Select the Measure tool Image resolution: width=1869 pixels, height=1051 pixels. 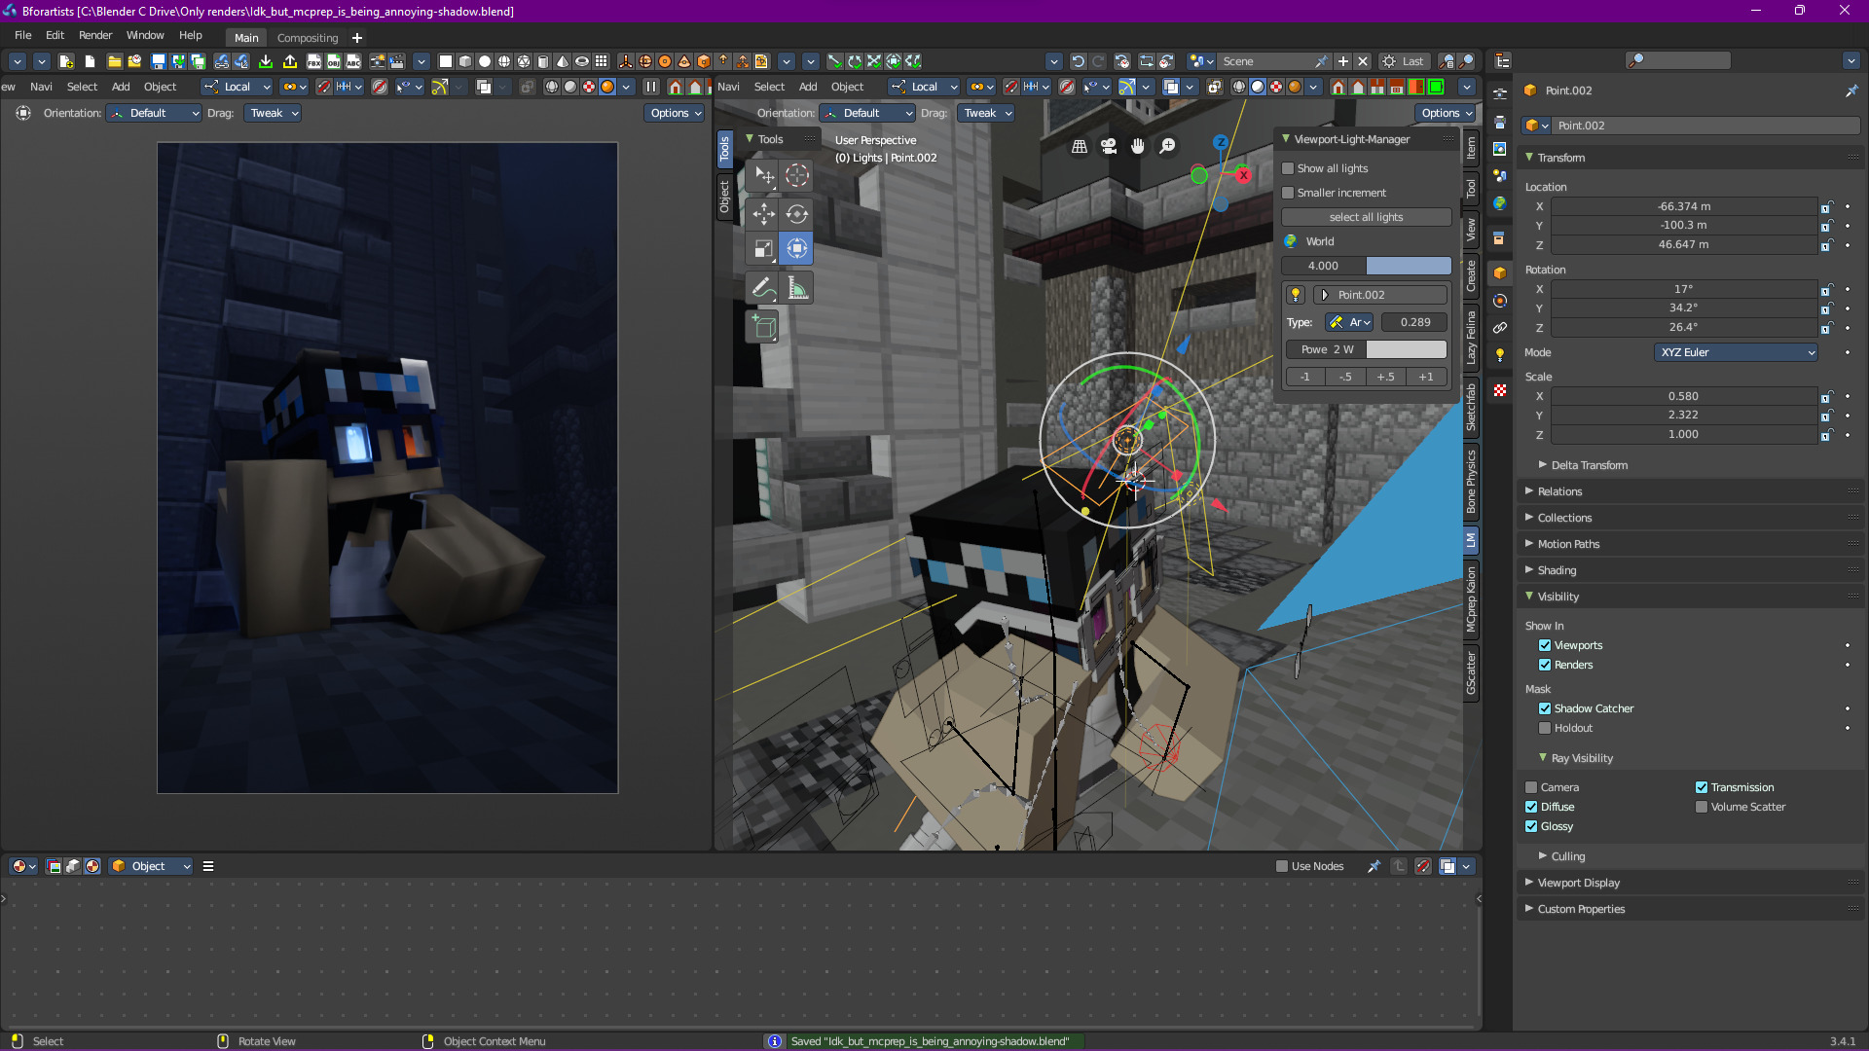(797, 288)
